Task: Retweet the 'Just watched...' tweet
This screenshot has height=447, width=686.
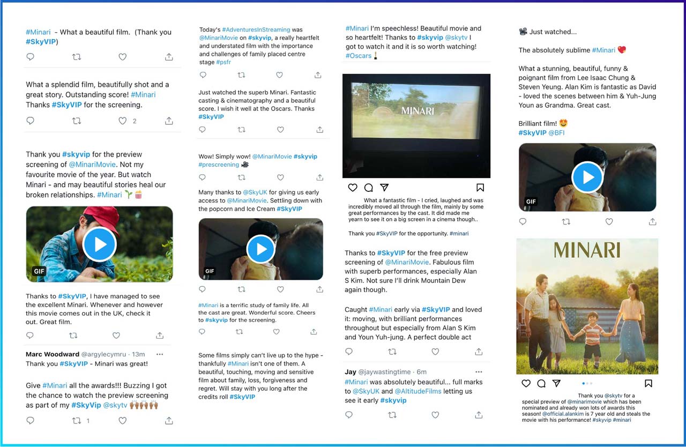Action: pos(565,222)
